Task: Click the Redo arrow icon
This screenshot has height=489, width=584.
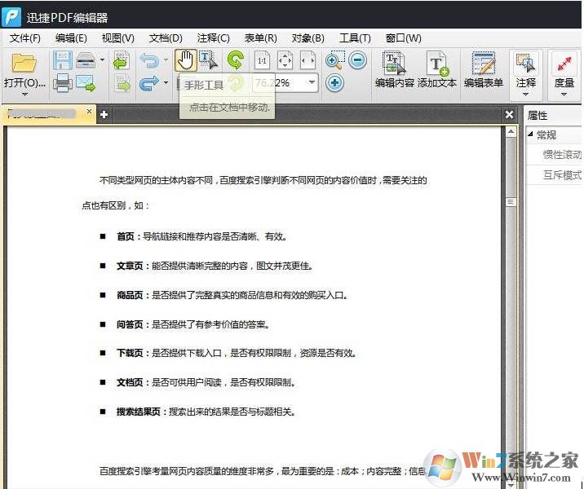Action: pyautogui.click(x=149, y=82)
